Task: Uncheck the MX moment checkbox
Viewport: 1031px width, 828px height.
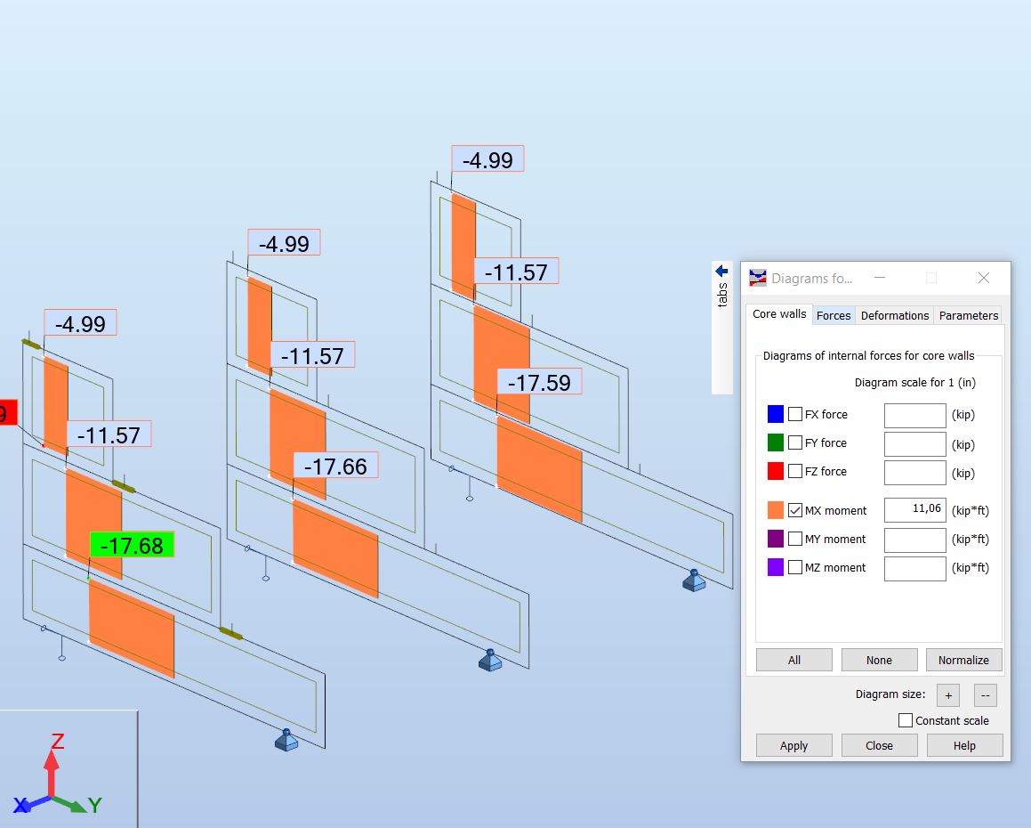Action: pos(795,510)
